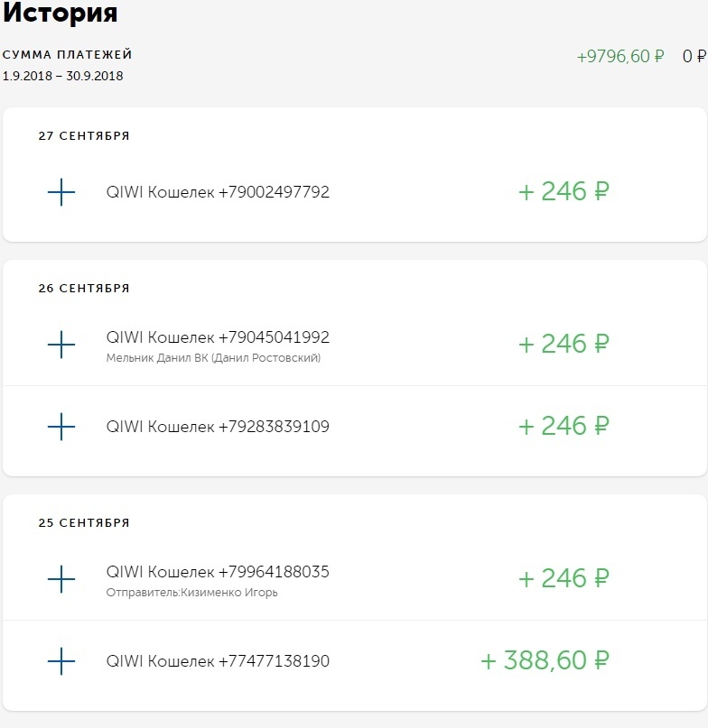Click plus icon beside +79283839109 payment
The width and height of the screenshot is (708, 728).
[x=61, y=426]
